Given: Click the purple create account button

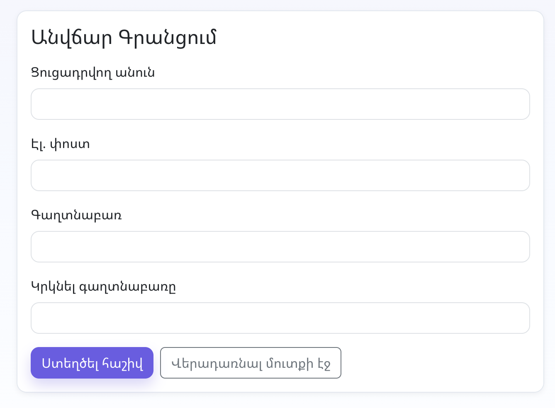Looking at the screenshot, I should pos(92,363).
